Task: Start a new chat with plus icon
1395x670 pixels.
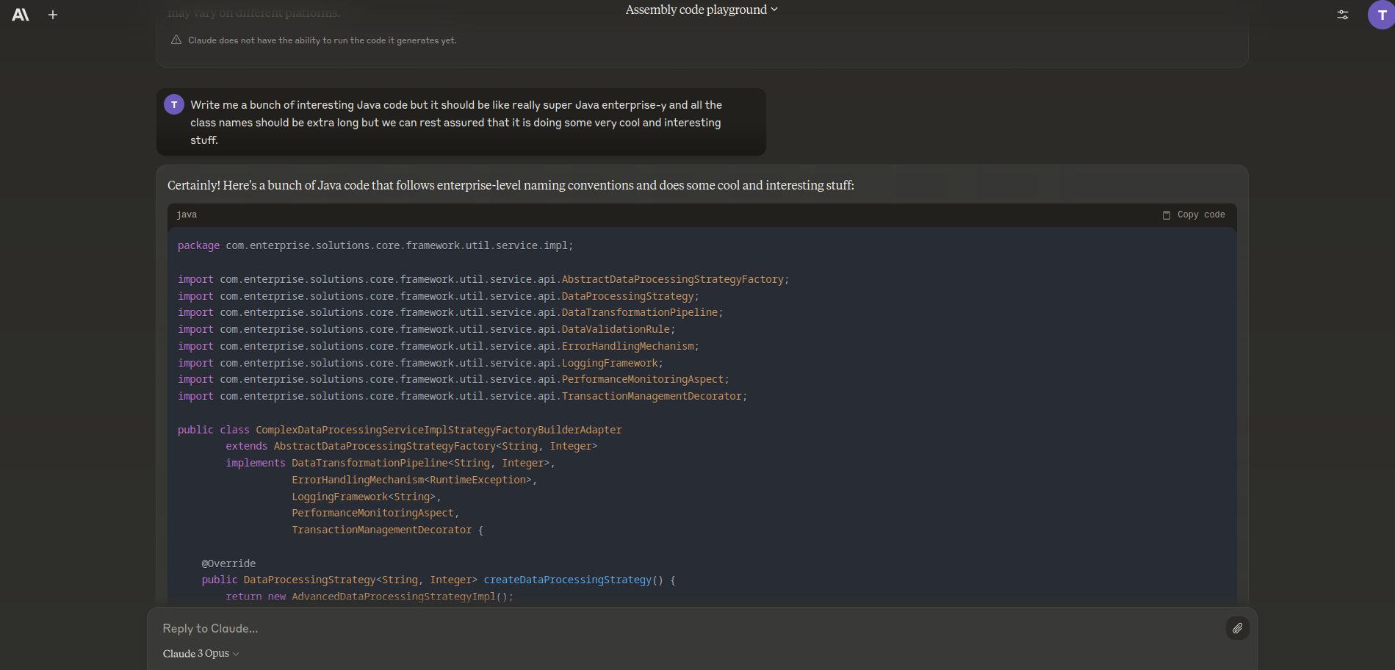Action: pos(53,15)
